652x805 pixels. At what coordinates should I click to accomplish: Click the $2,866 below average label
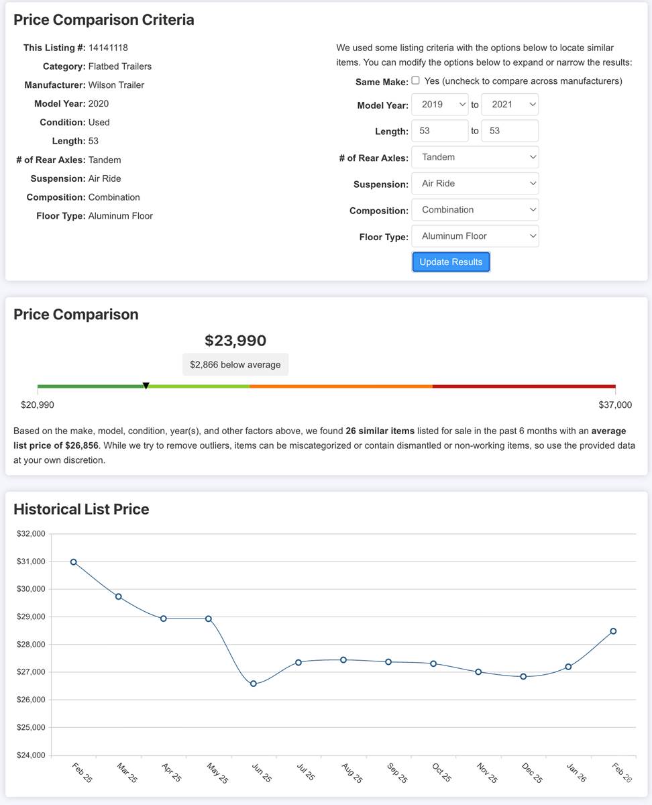pyautogui.click(x=235, y=365)
